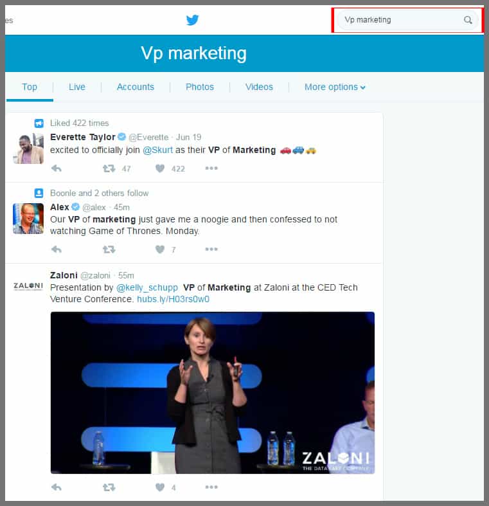The image size is (489, 506).
Task: Click the search magnifier icon
Action: coord(468,20)
